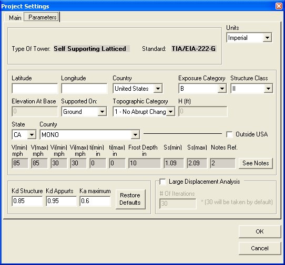Open the County dropdown showing MONO
285x265 pixels.
tap(90, 134)
